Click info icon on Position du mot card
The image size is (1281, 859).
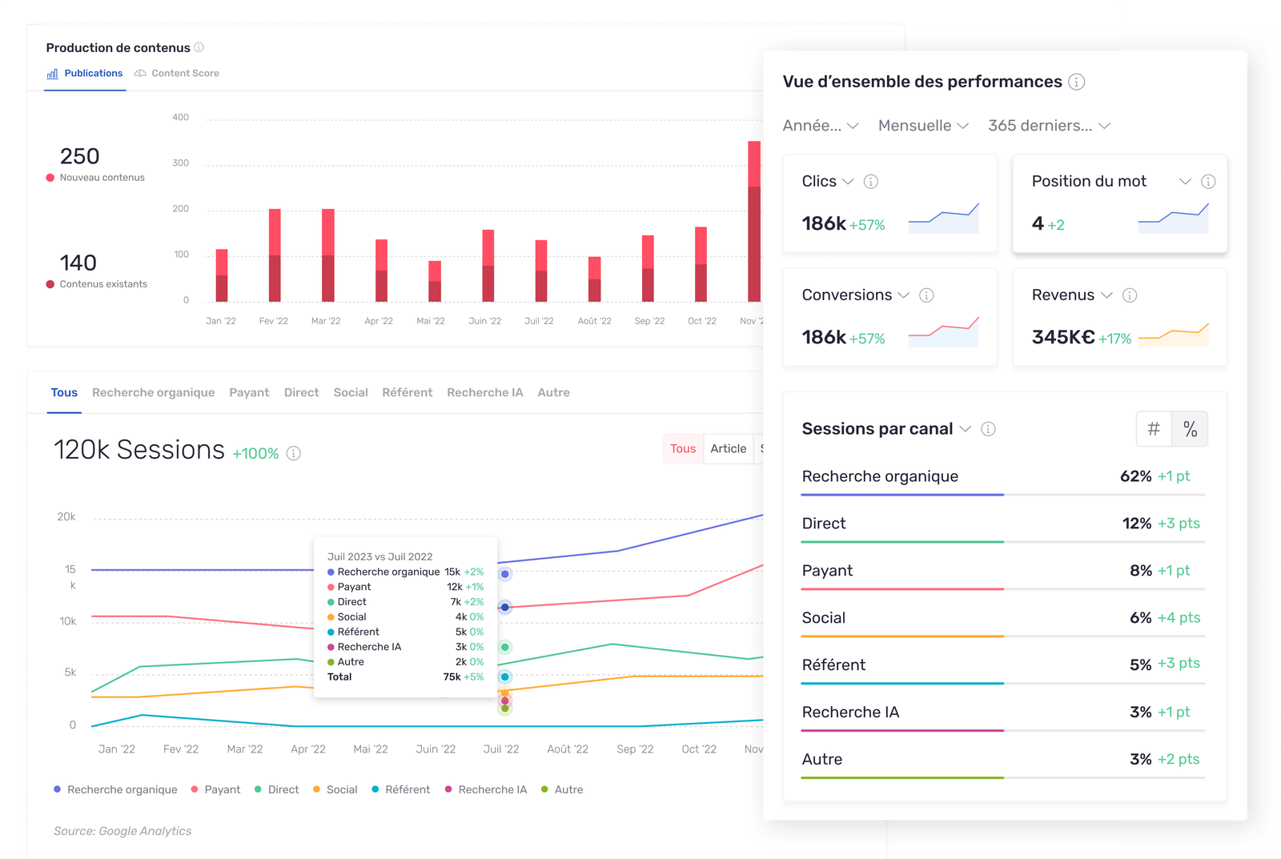(1209, 182)
